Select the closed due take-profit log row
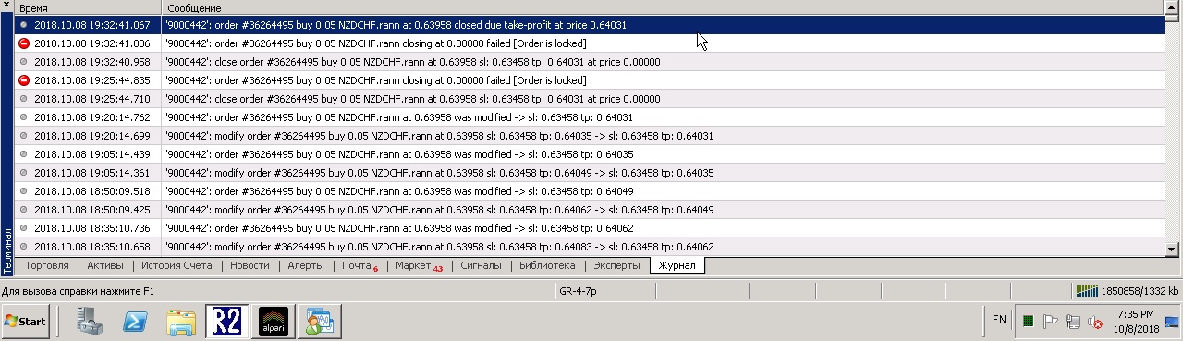Screen dimensions: 1183x341 point(590,25)
